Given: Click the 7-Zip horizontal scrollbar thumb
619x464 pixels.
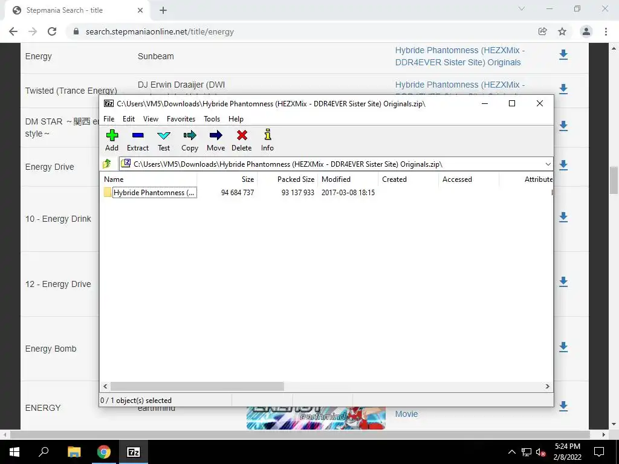Looking at the screenshot, I should (197, 386).
